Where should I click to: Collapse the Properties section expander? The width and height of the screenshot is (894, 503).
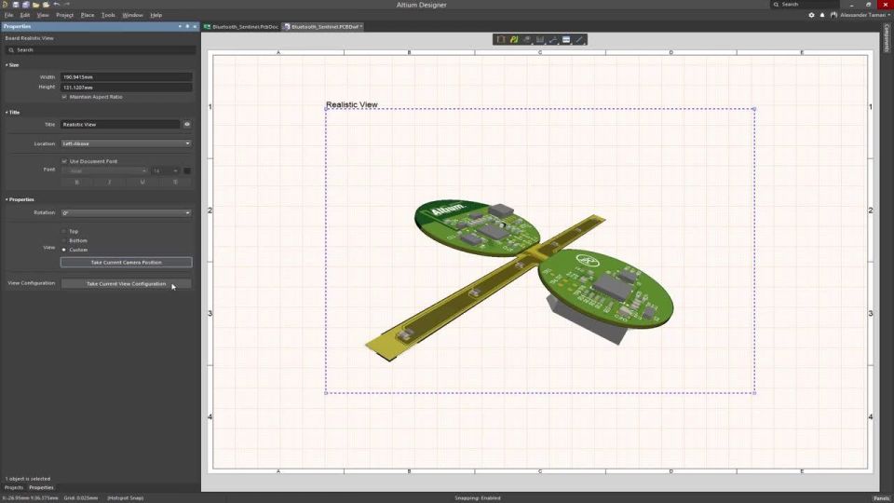(x=7, y=199)
